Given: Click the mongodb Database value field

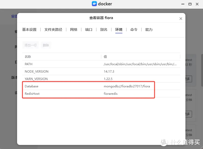Looking at the screenshot, I should click(x=127, y=86).
